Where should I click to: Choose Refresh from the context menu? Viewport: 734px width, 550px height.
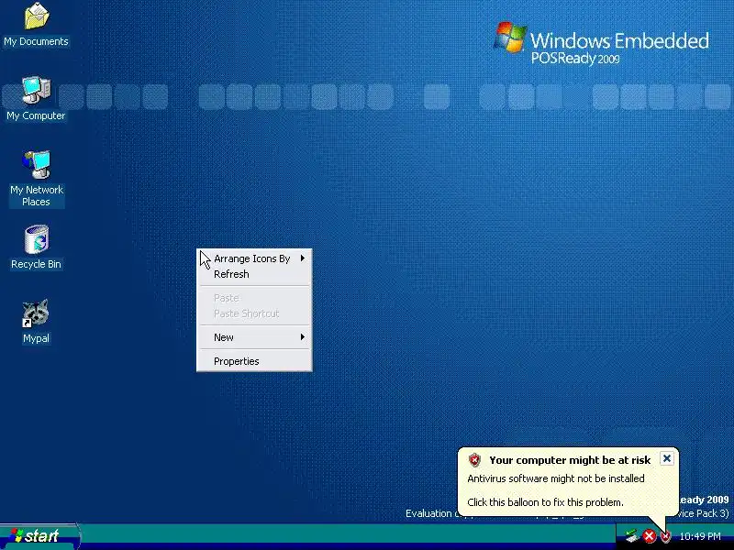pos(254,274)
